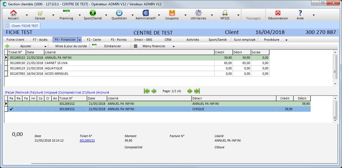Expand the NF525 dropdown arrow
Screen dimensions: 342x168
[238, 15]
